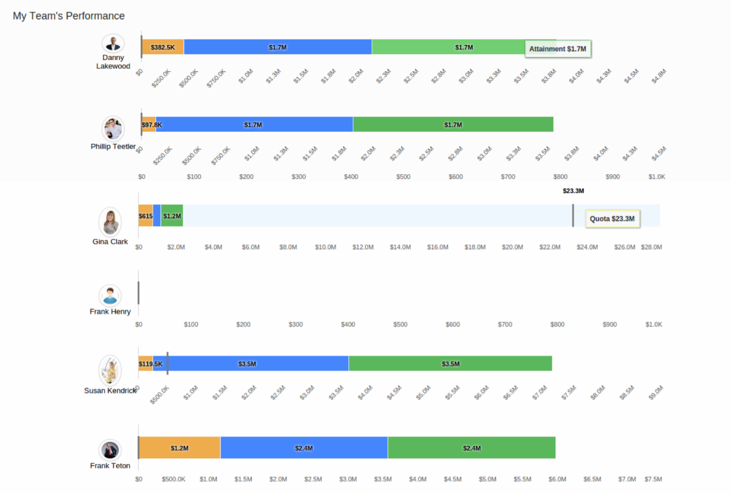Click Frank Henry's default avatar icon
Viewport: 731px width, 495px height.
click(110, 296)
